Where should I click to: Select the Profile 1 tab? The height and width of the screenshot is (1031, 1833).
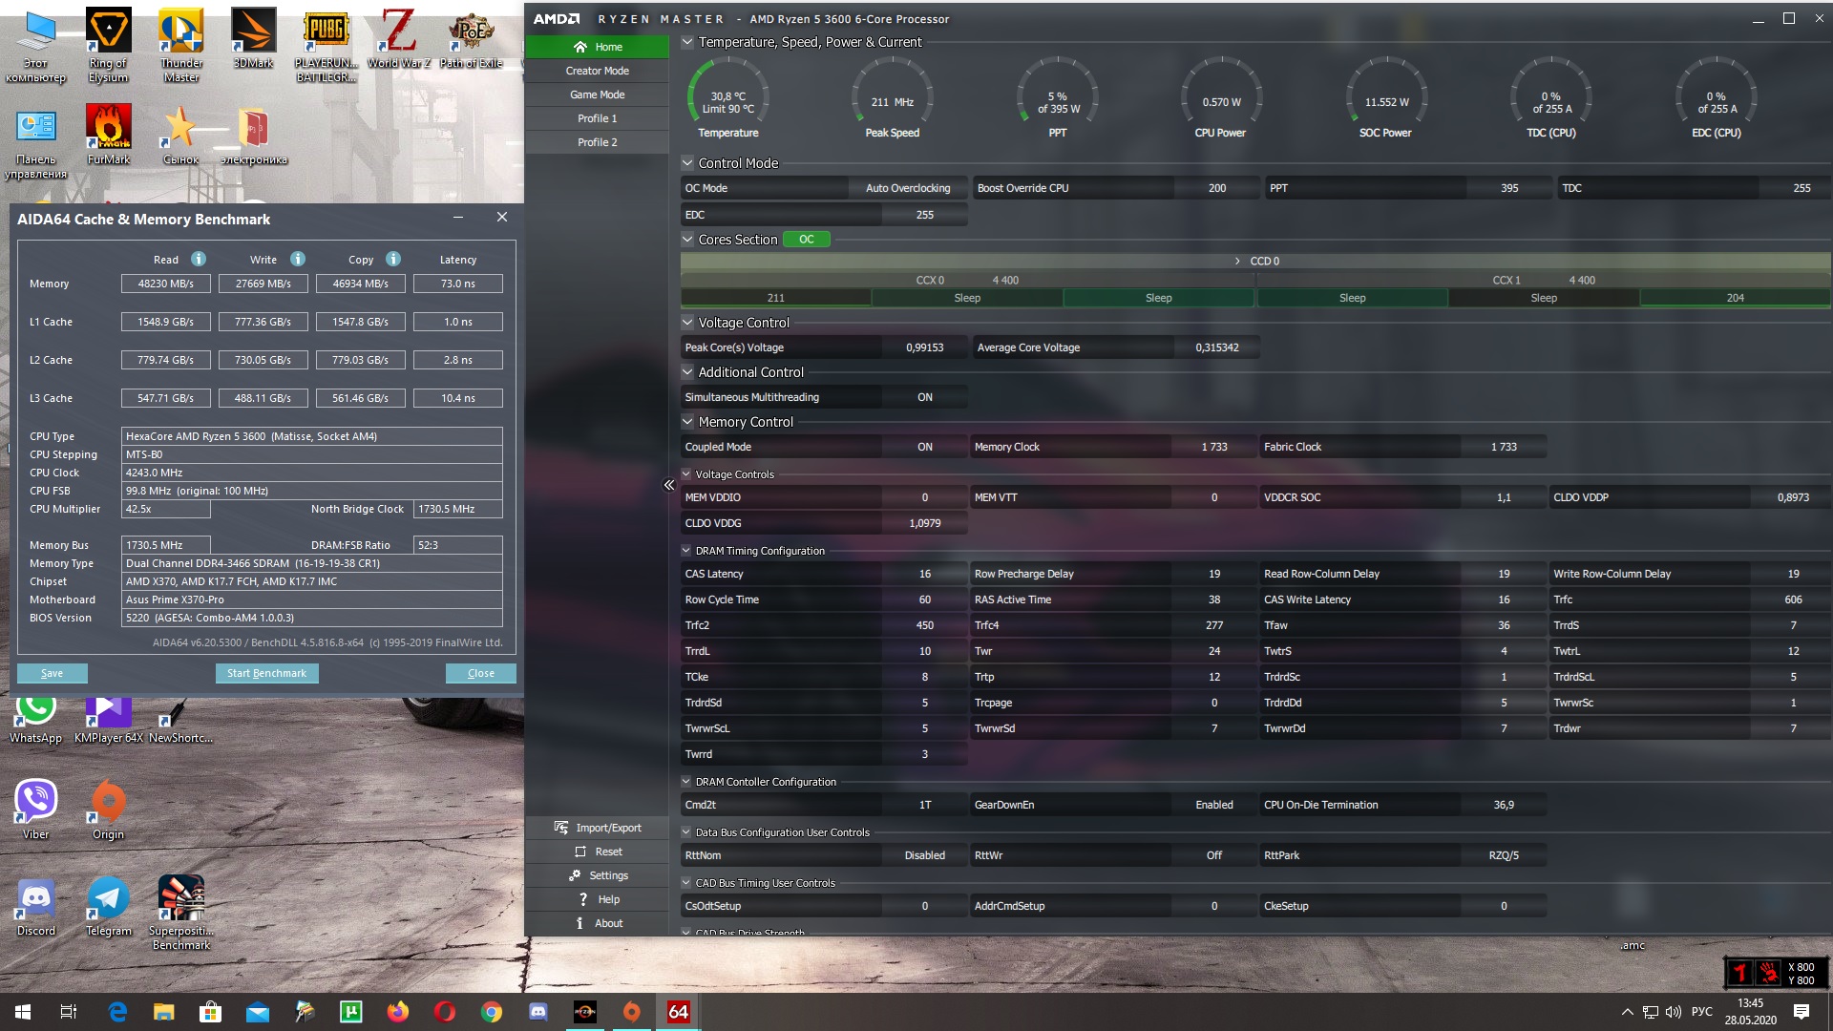tap(597, 118)
